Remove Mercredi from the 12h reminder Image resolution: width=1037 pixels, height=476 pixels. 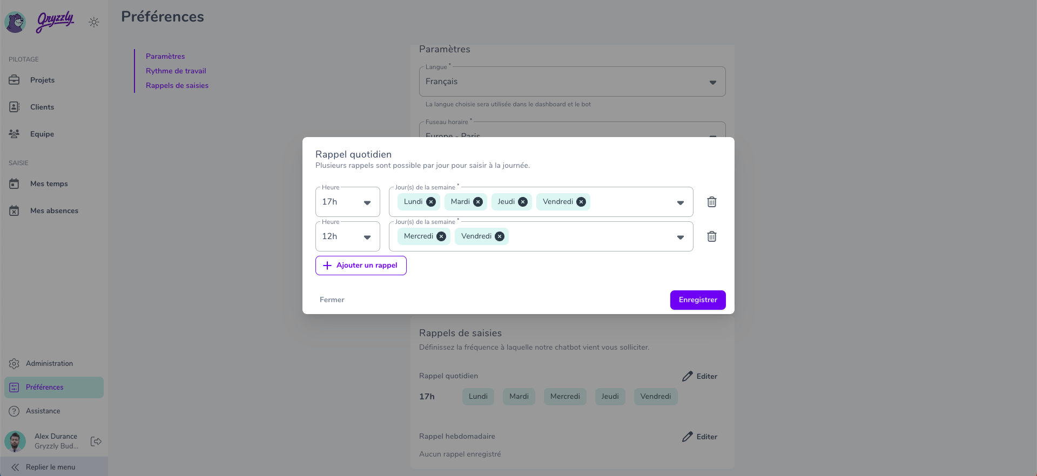(441, 236)
